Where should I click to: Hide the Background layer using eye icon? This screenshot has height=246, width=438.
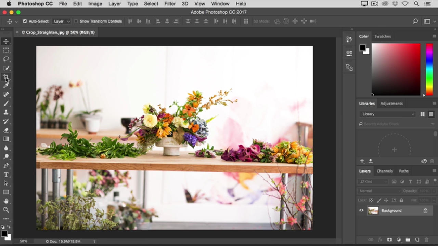361,210
